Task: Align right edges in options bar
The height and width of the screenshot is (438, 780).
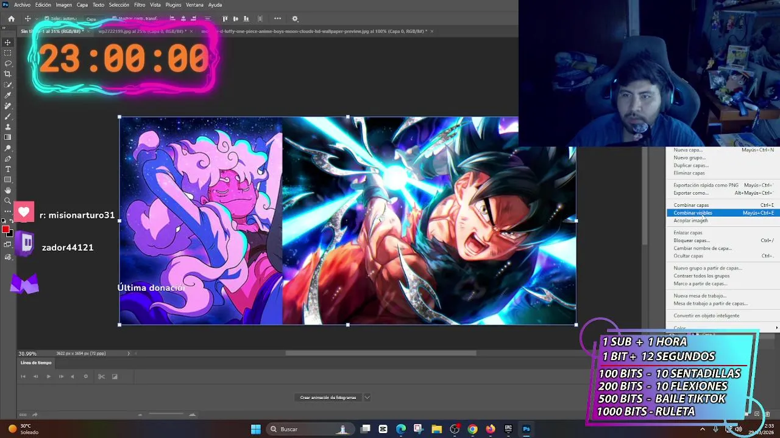Action: point(194,19)
